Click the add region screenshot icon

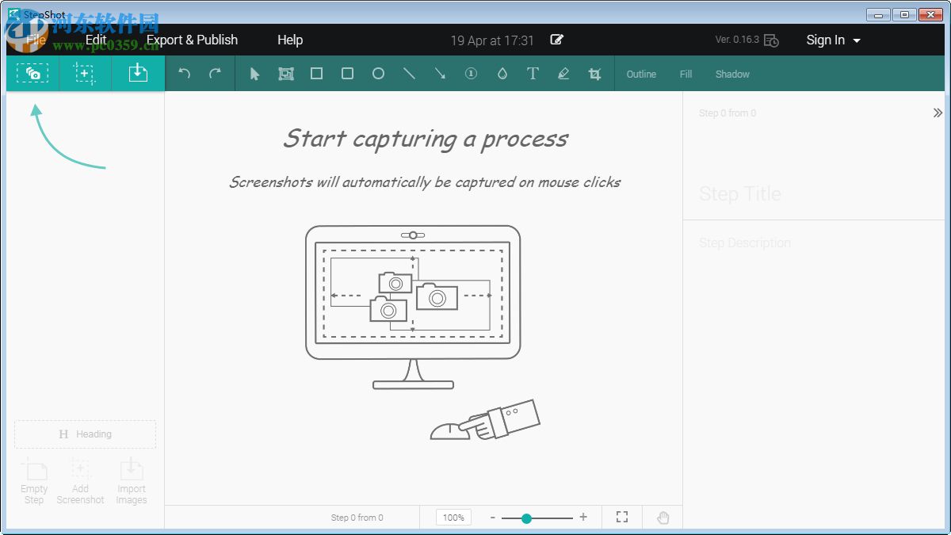(x=85, y=74)
